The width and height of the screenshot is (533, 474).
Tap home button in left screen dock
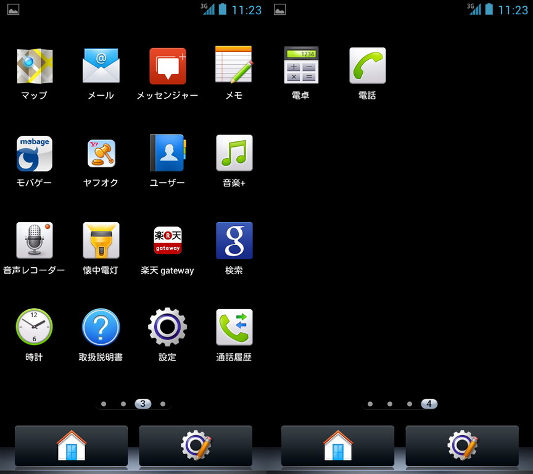pos(71,446)
